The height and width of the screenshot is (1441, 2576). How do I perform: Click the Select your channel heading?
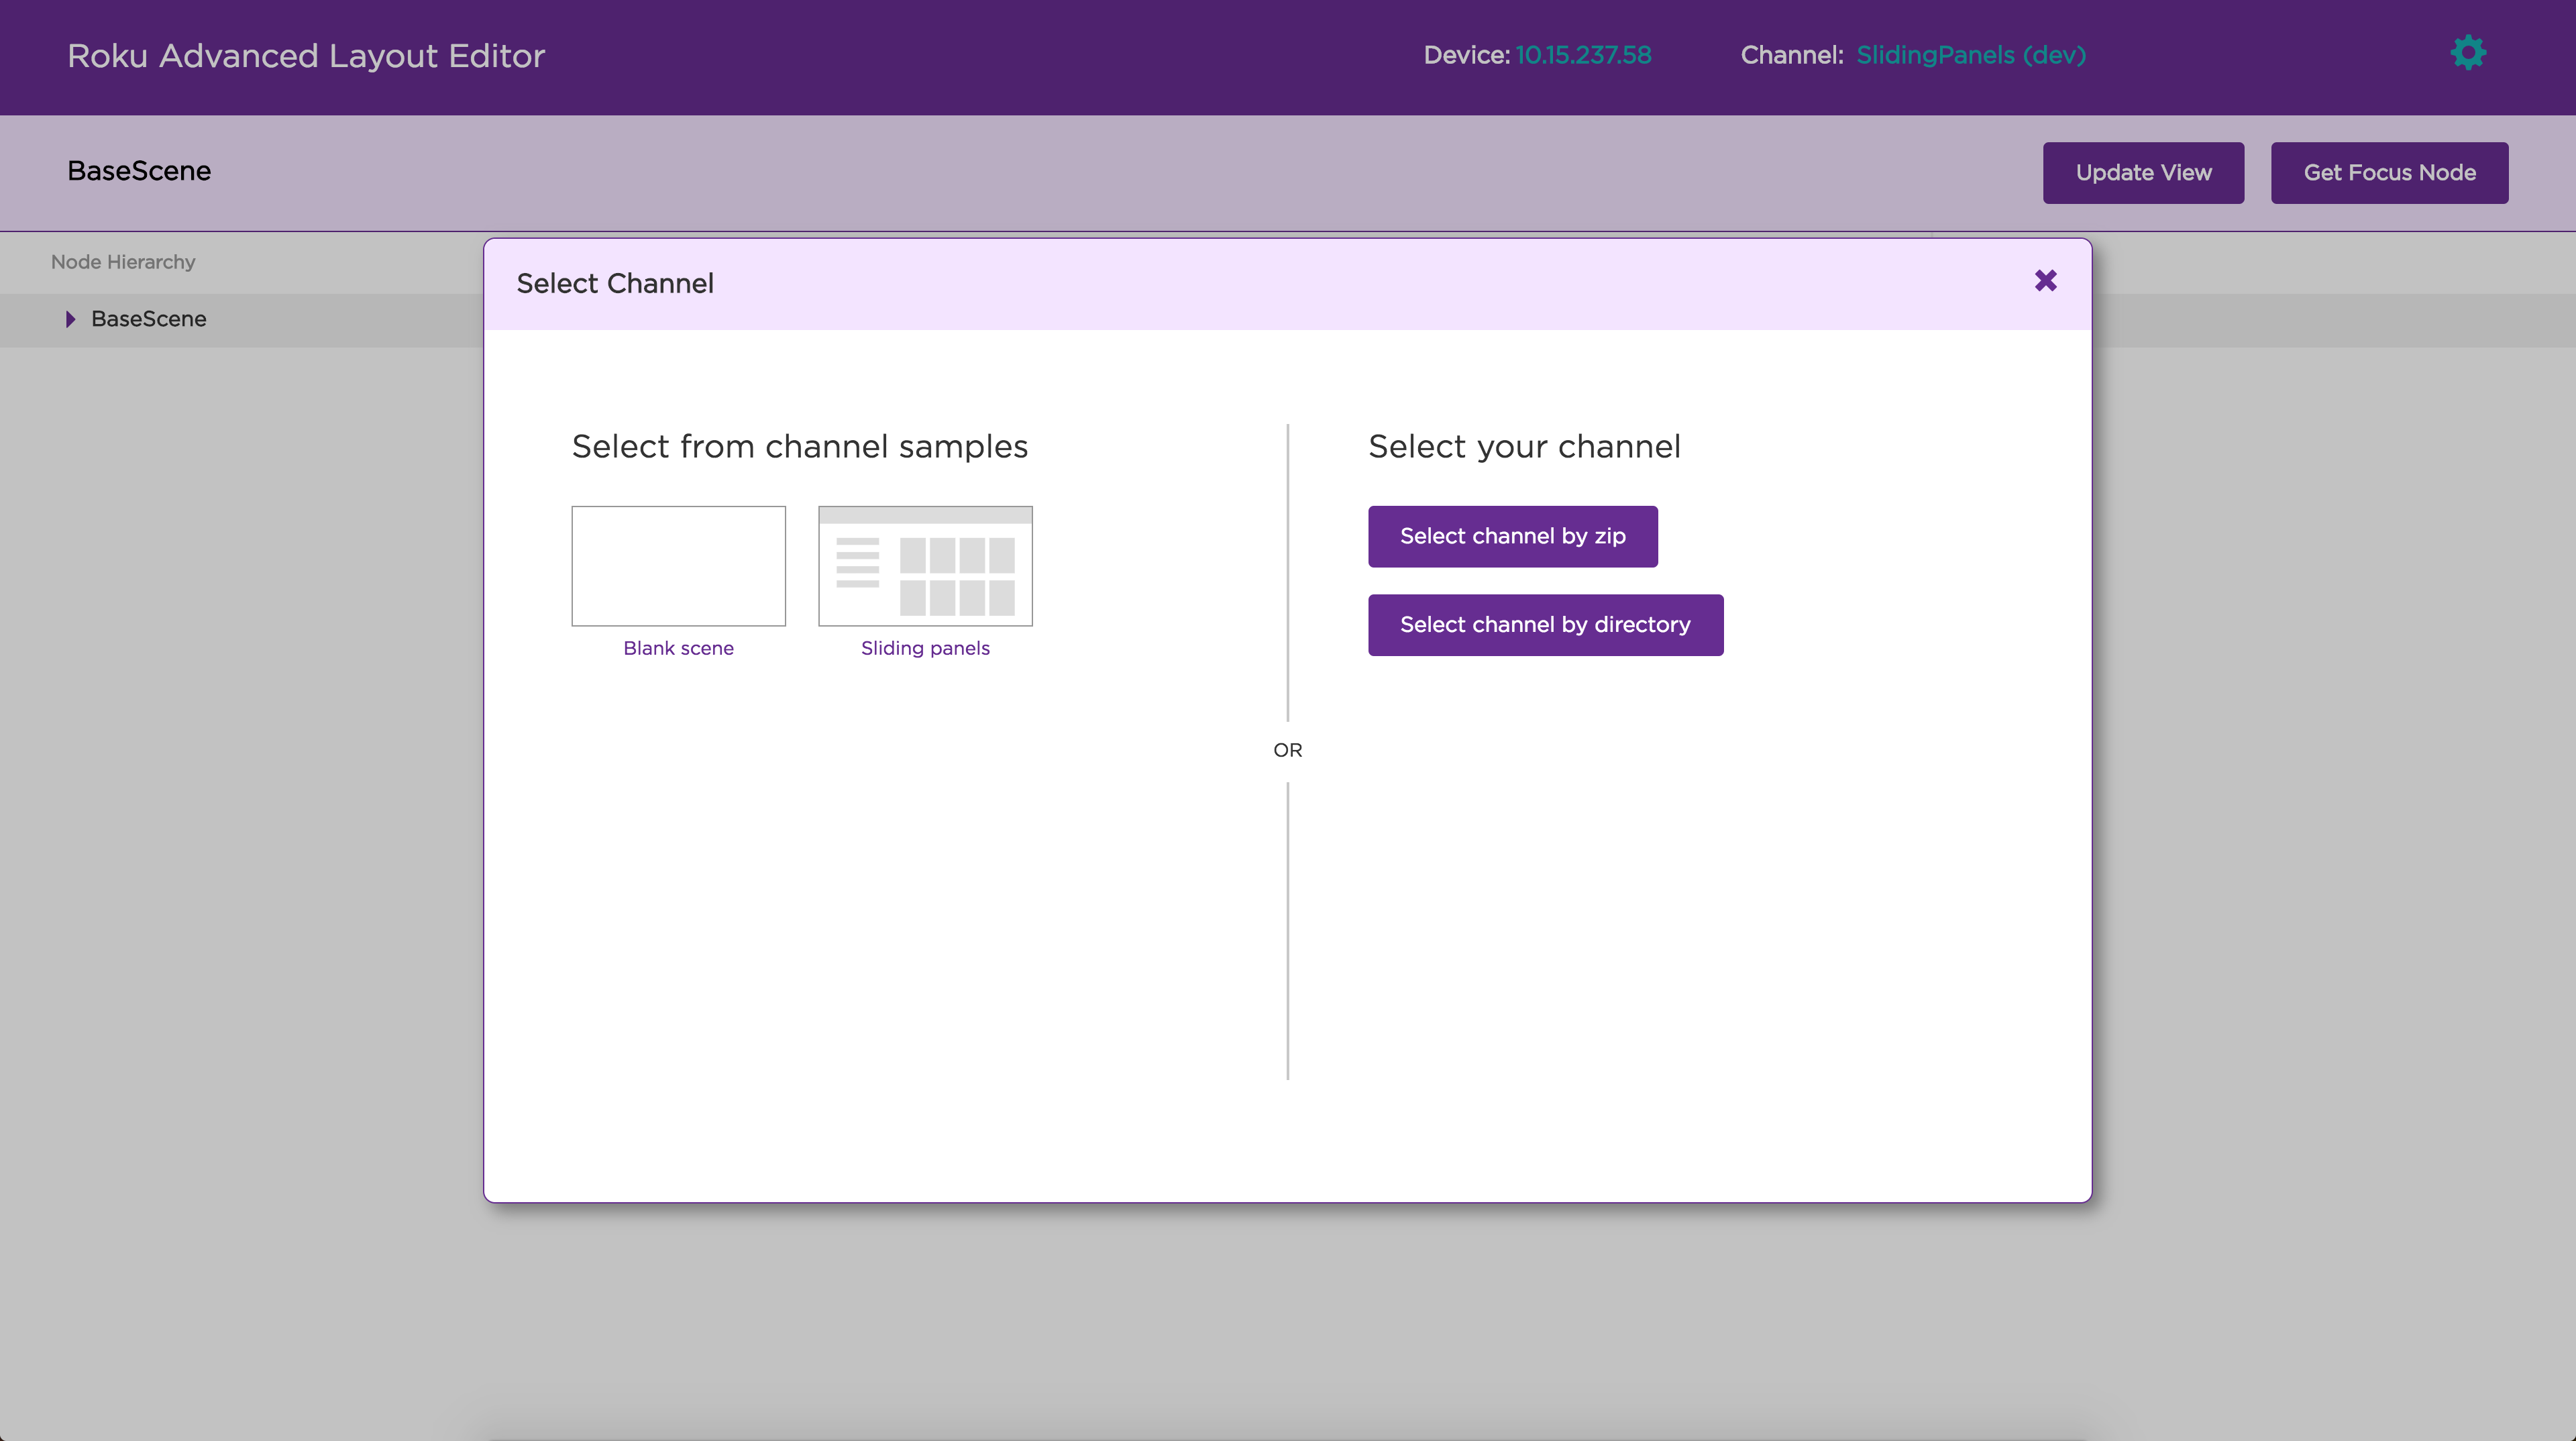(x=1524, y=446)
